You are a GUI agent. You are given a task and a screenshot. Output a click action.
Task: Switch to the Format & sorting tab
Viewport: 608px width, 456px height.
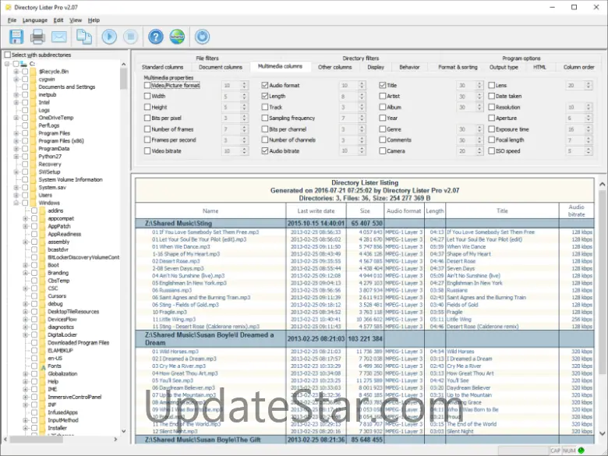click(458, 67)
